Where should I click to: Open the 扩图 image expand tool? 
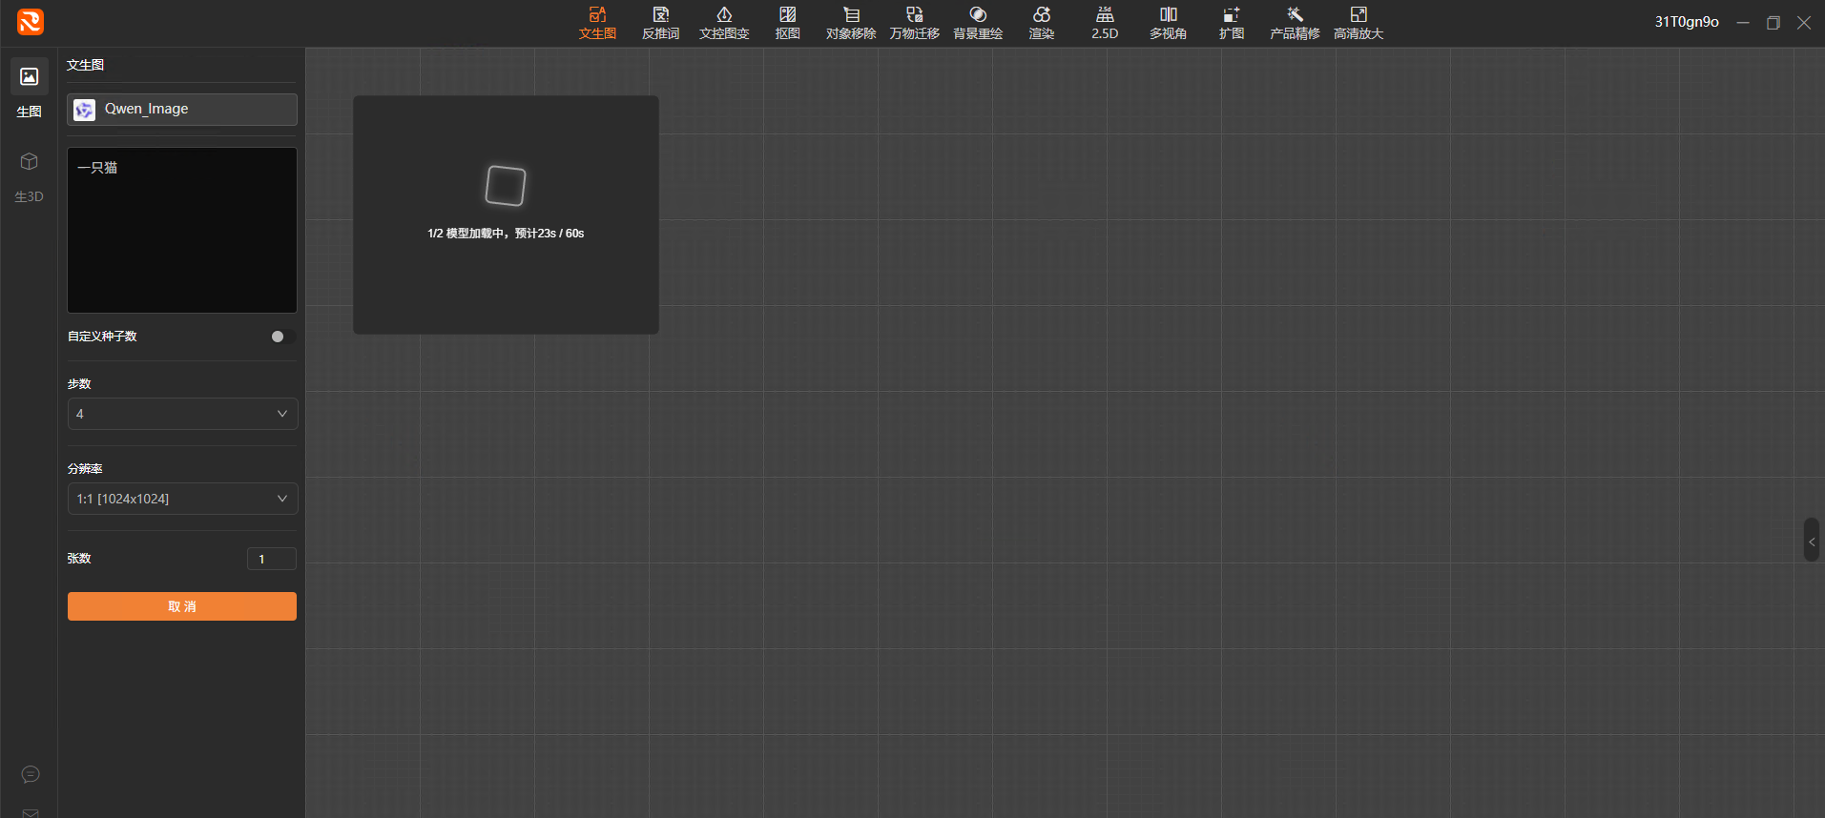pyautogui.click(x=1231, y=23)
